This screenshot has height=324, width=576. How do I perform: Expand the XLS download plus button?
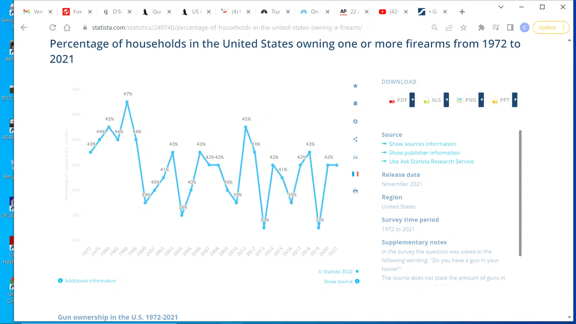click(x=446, y=100)
